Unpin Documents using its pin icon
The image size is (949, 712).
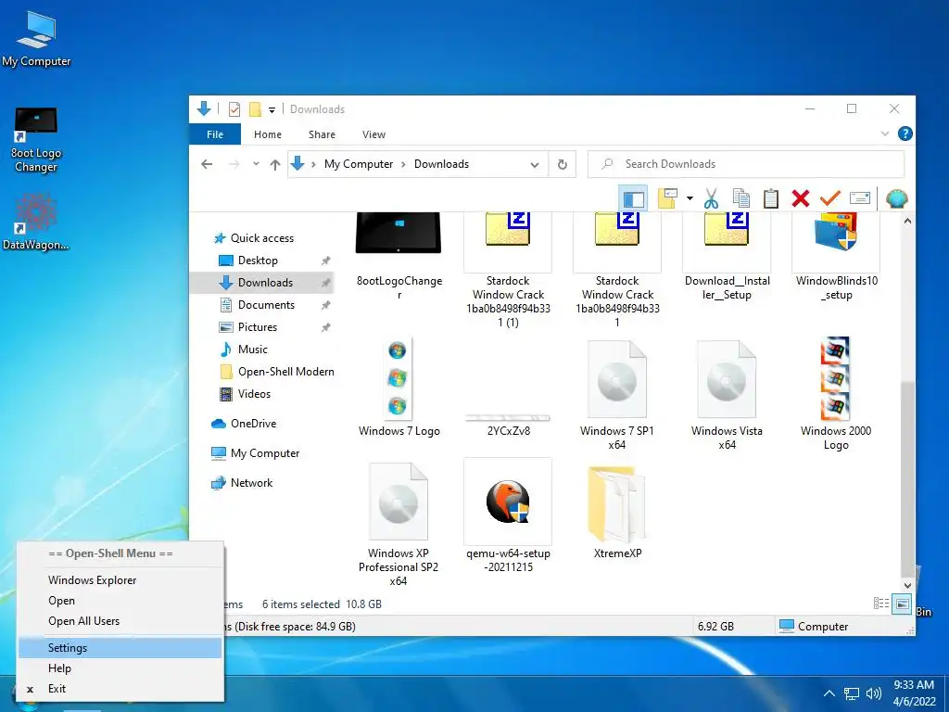click(325, 305)
